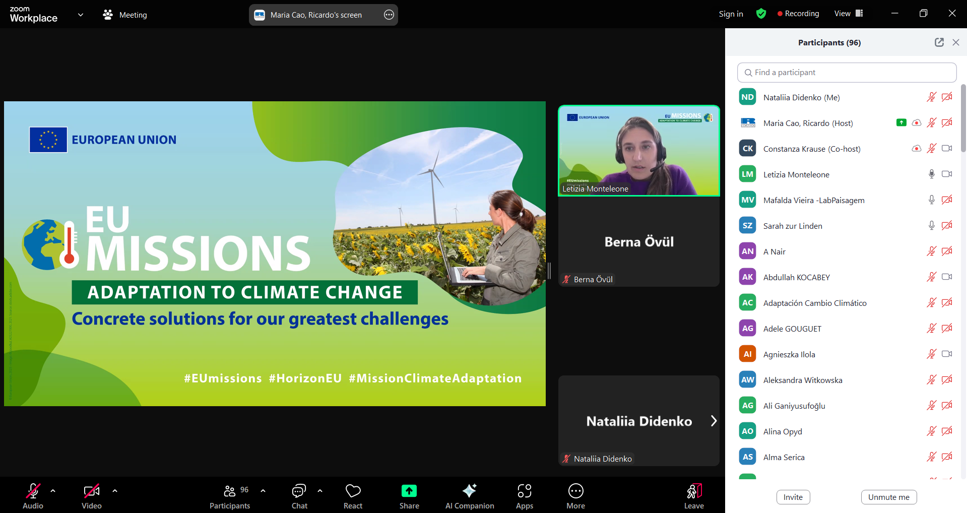This screenshot has height=513, width=967.
Task: Unmute microphone with the Audio button
Action: coord(33,496)
